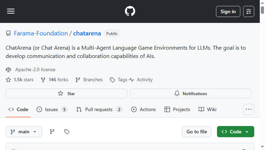265x150 pixels.
Task: Click the branch icon beside Branches
Action: click(x=78, y=80)
